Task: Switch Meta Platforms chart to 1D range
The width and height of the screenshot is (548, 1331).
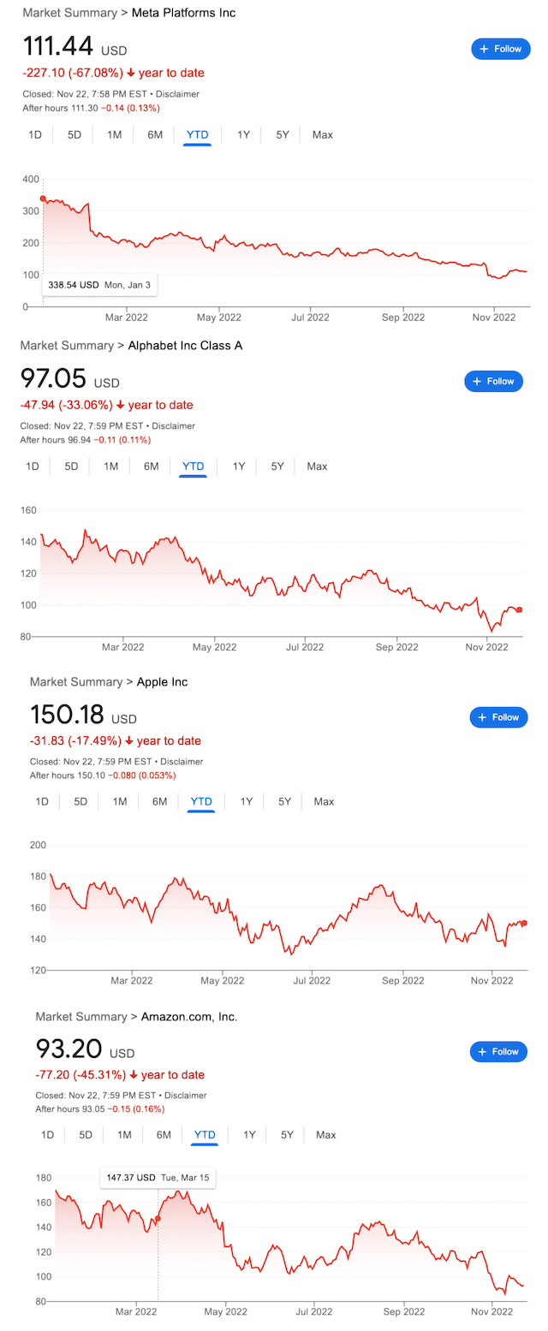Action: pyautogui.click(x=35, y=134)
